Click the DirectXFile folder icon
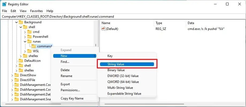The height and width of the screenshot is (107, 246). [17, 80]
